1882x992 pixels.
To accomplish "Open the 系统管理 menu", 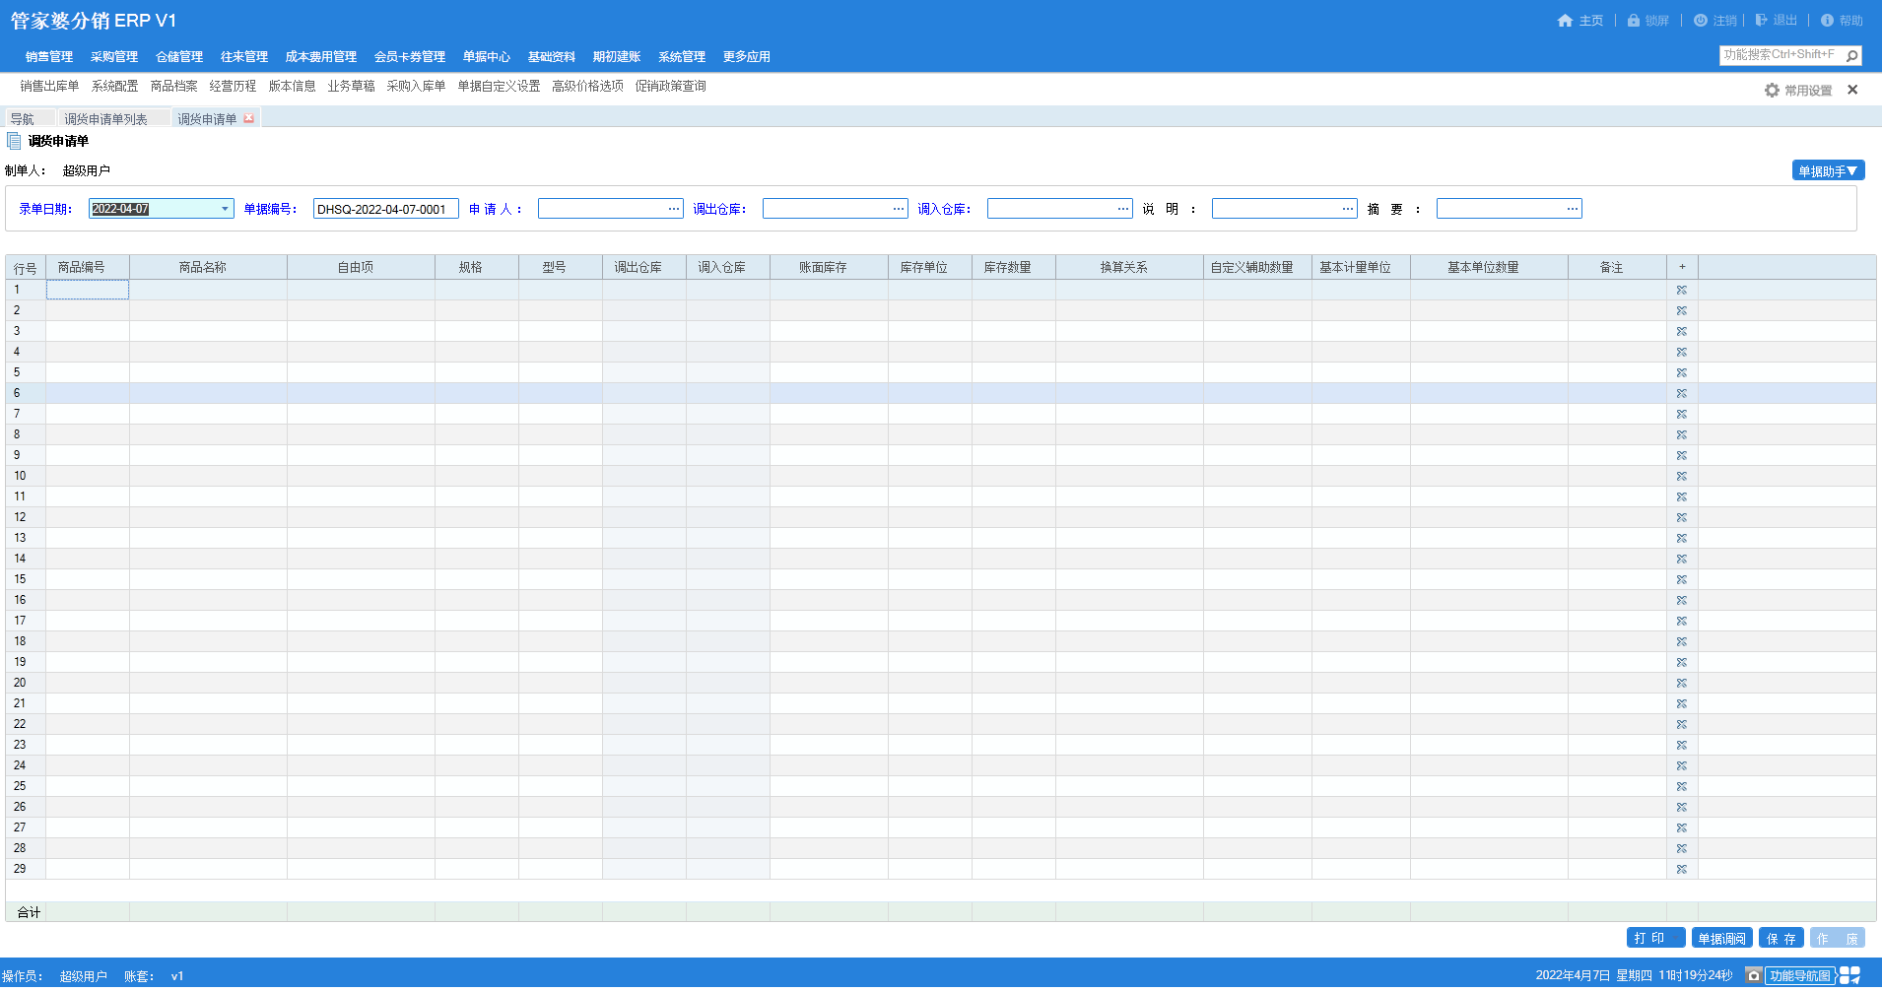I will [682, 57].
